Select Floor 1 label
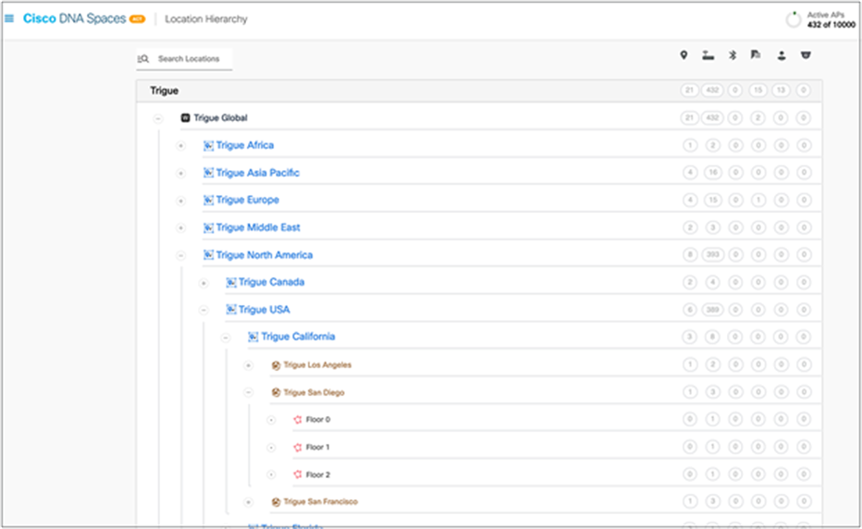Screen dimensions: 862x529 click(318, 447)
